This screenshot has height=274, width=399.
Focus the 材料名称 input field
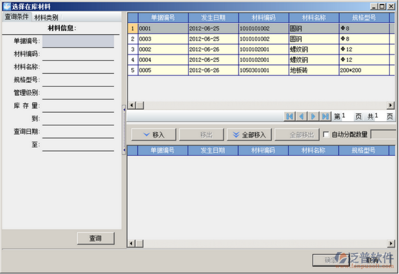click(78, 67)
